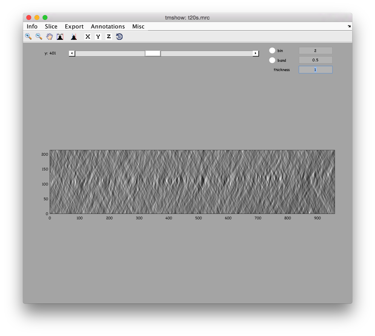Maximize the tmshow window with the green button
The height and width of the screenshot is (336, 375).
(45, 18)
